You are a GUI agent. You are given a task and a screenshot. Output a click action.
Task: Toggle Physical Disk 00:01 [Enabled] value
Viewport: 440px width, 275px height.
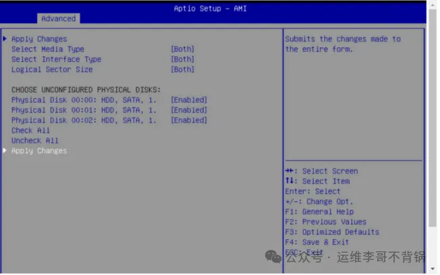[189, 110]
